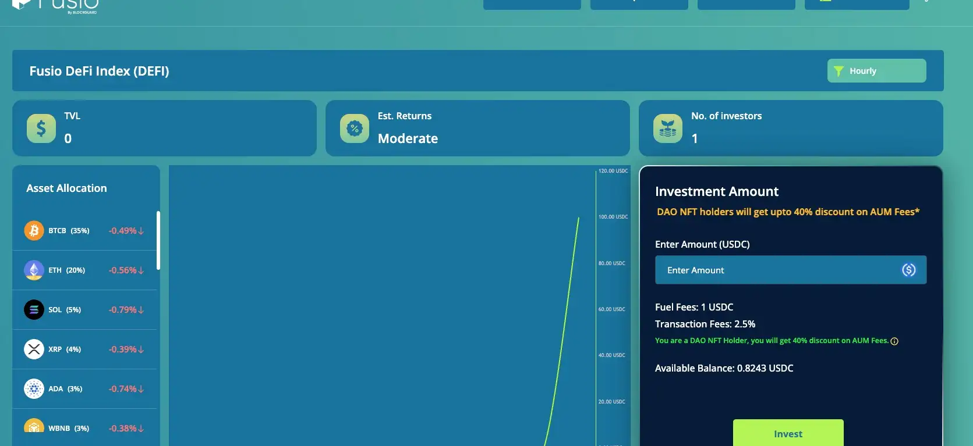Click the percent Est. Returns icon

click(x=355, y=129)
